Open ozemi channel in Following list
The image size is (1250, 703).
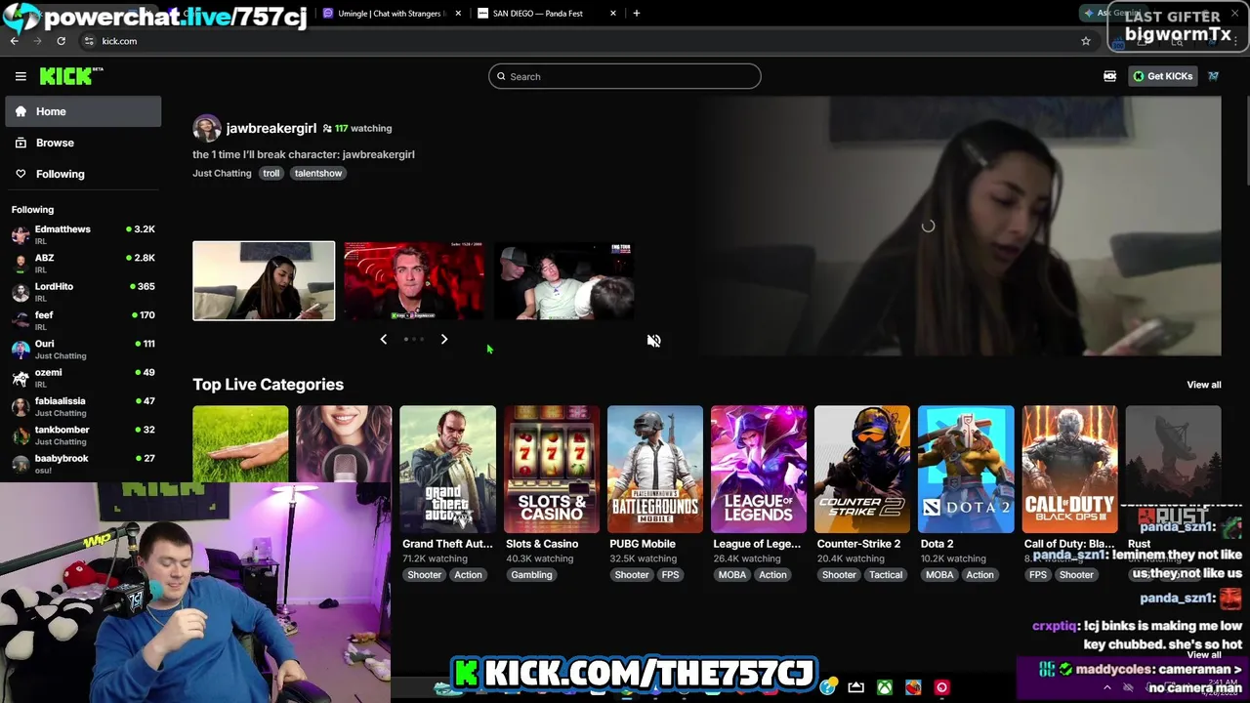point(83,377)
